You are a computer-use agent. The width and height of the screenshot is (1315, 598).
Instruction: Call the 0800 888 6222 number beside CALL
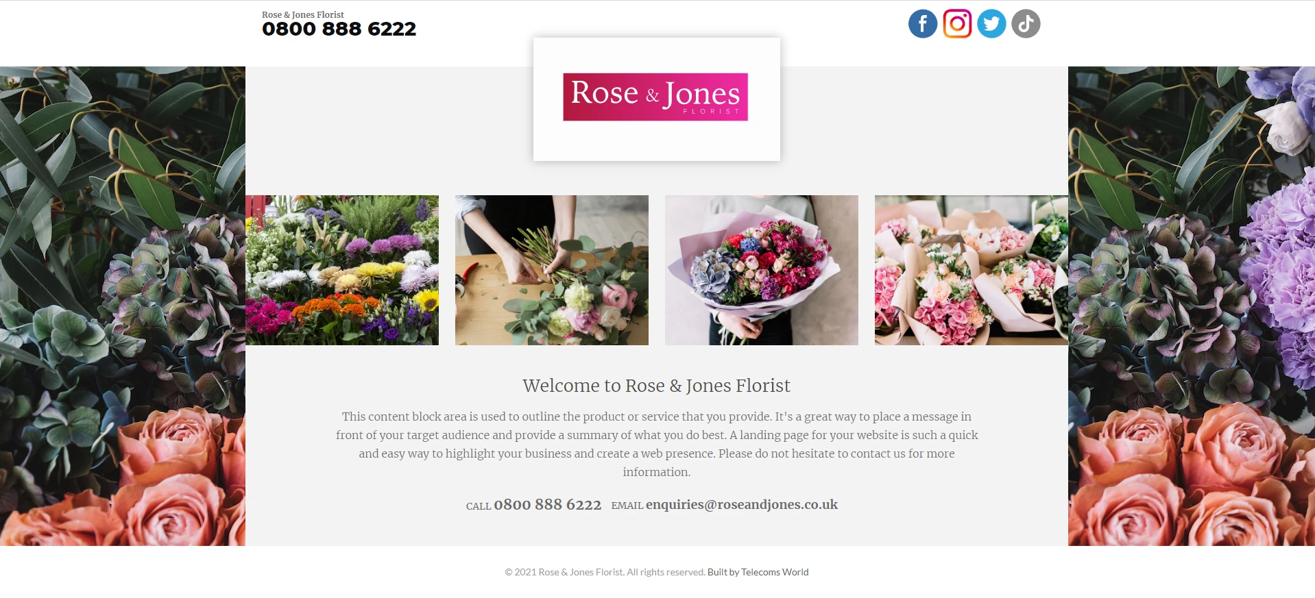(547, 505)
